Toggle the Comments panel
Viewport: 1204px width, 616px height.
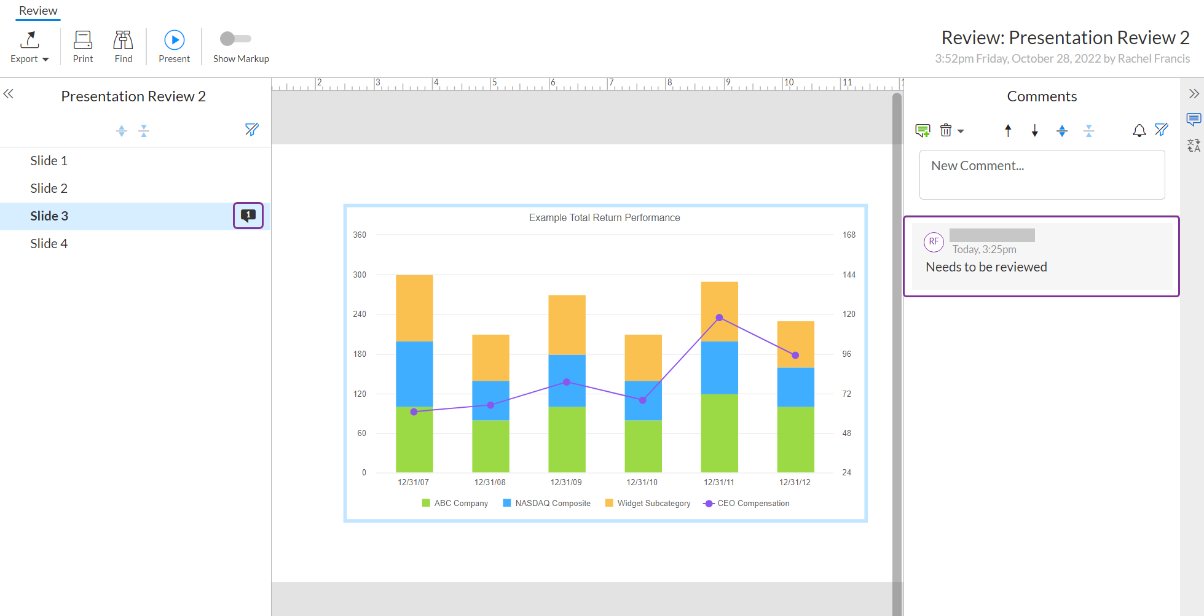pyautogui.click(x=1193, y=119)
